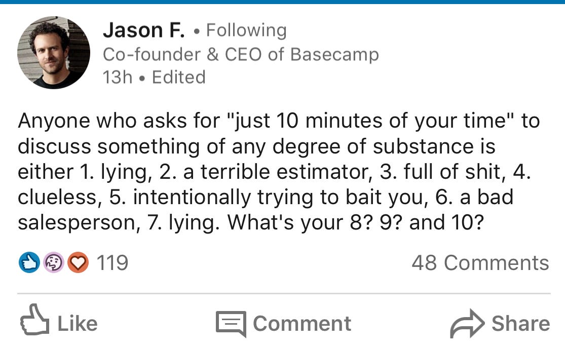565x348 pixels.
Task: Click the speech bubble Comment icon
Action: (x=232, y=324)
